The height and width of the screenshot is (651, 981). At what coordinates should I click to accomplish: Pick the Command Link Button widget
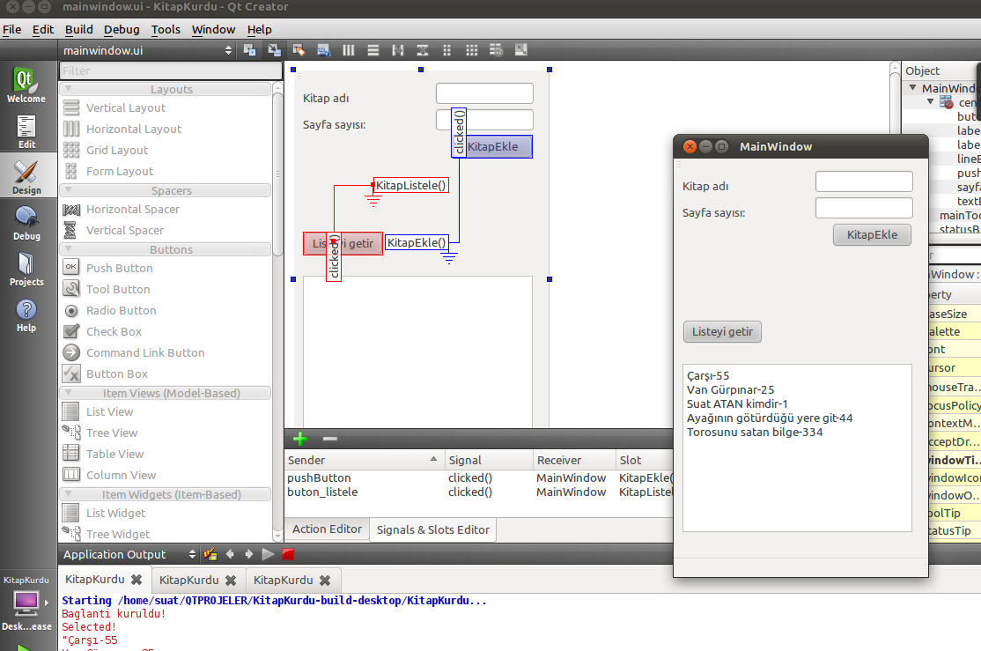pos(145,353)
